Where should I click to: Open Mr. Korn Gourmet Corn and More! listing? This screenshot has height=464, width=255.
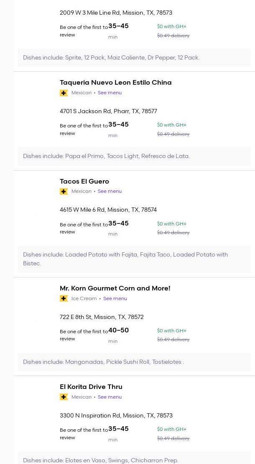(x=115, y=288)
